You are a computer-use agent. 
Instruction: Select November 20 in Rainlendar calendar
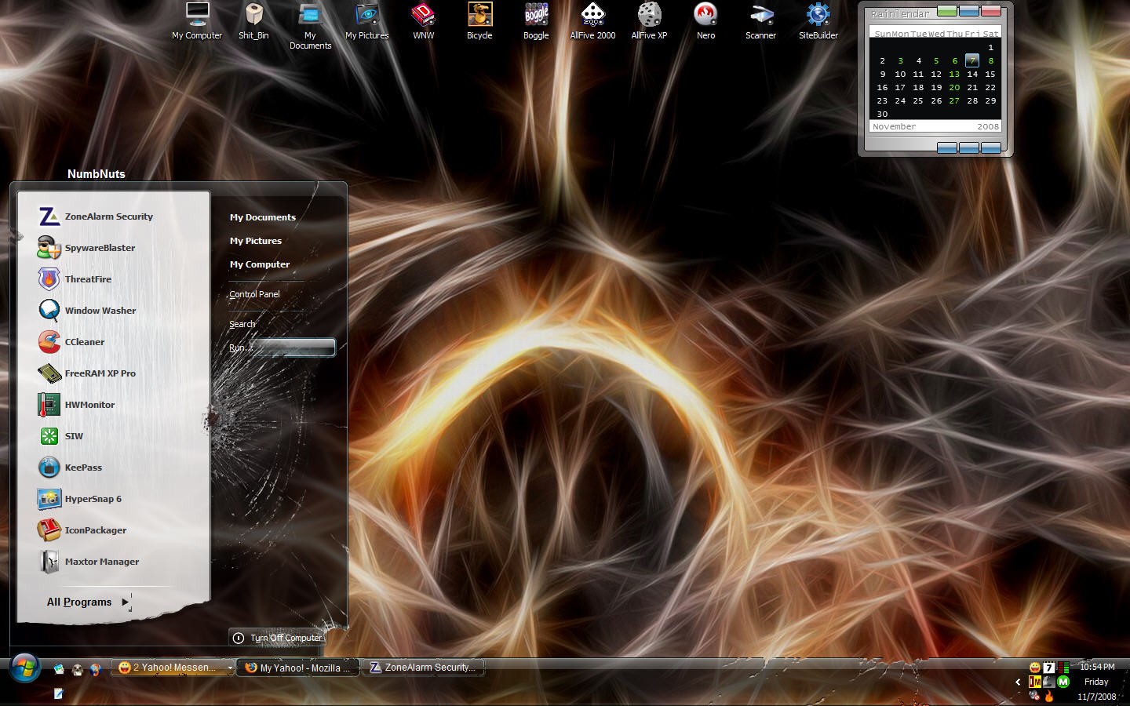click(954, 88)
